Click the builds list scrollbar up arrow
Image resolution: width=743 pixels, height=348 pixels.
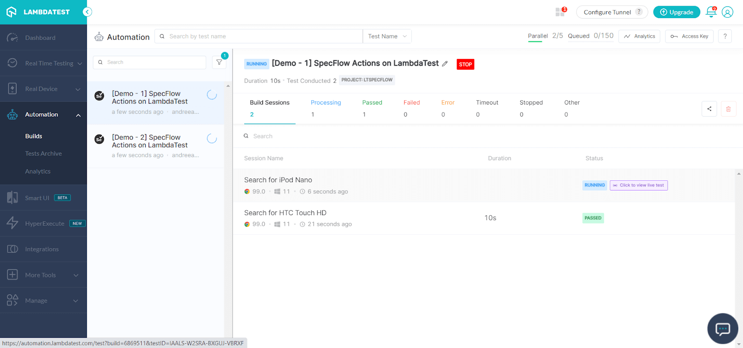[x=228, y=86]
